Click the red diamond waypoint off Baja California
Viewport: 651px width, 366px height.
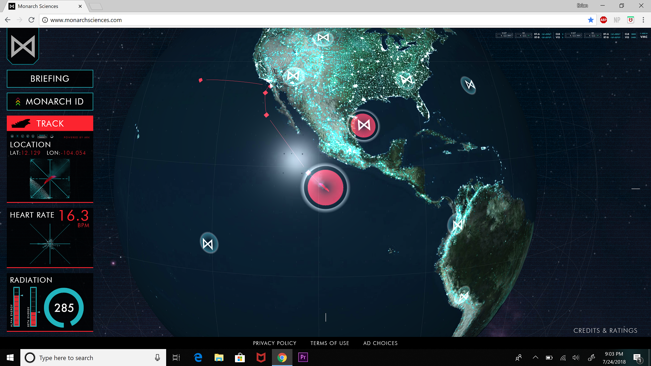(267, 115)
